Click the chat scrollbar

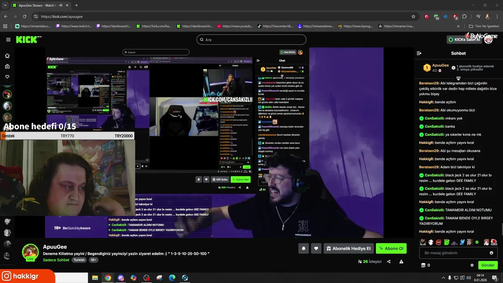click(x=501, y=229)
